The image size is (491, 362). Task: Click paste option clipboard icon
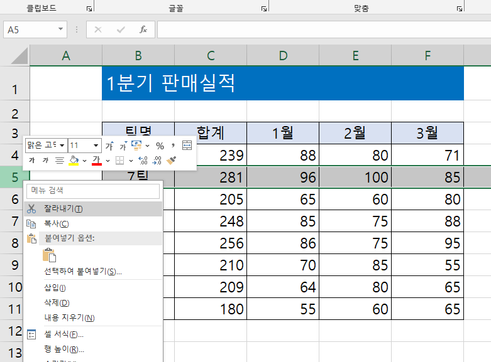(x=49, y=255)
